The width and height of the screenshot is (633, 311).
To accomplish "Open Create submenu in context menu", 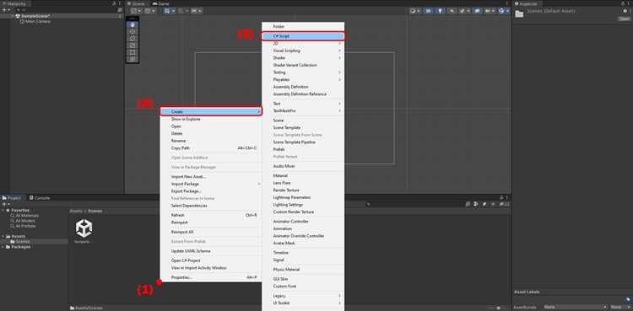I will pyautogui.click(x=211, y=111).
